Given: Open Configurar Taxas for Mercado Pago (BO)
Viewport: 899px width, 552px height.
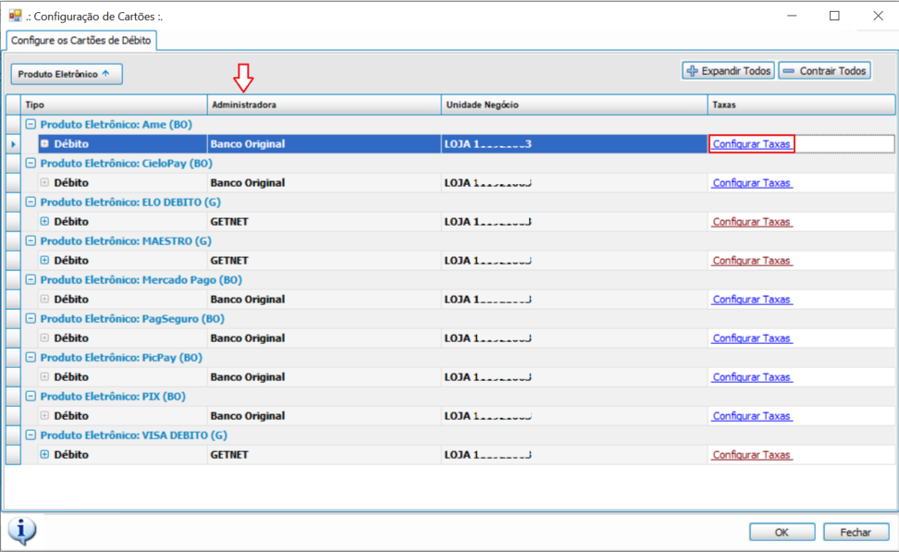Looking at the screenshot, I should coord(752,300).
